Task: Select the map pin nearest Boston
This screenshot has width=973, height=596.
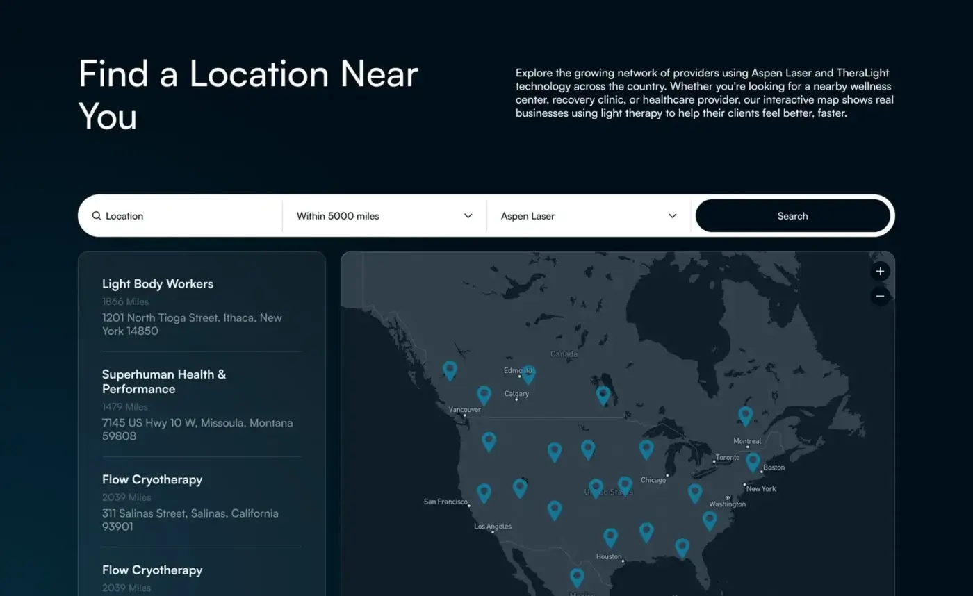Action: (753, 461)
